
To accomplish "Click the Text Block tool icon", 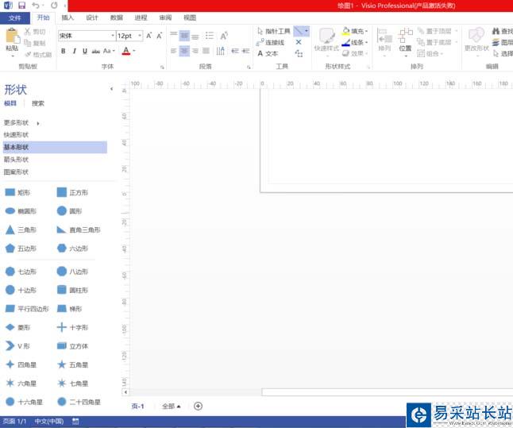I will pos(299,53).
